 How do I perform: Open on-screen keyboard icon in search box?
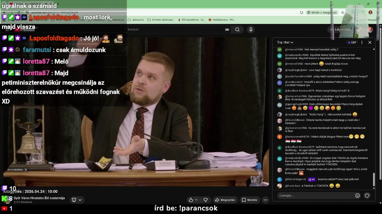(227, 29)
